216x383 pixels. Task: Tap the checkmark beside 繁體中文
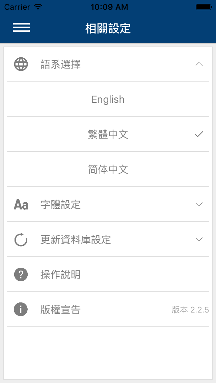[199, 134]
